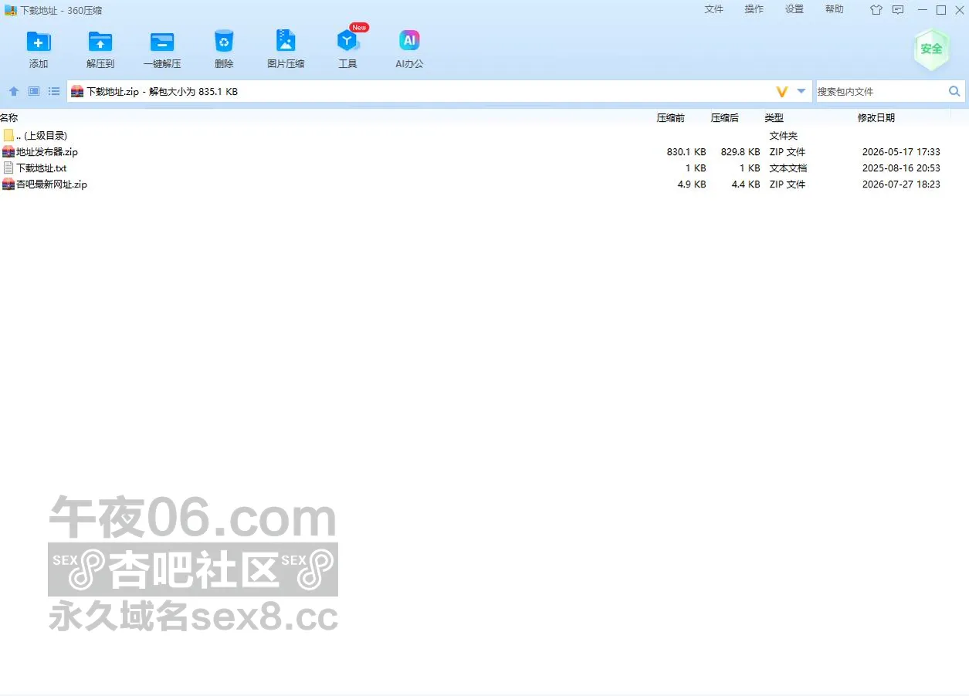This screenshot has height=696, width=969.
Task: Click the parent directory folder icon
Action: 8,136
